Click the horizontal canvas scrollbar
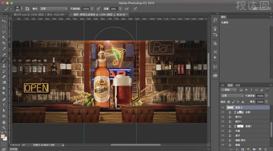 pos(136,145)
